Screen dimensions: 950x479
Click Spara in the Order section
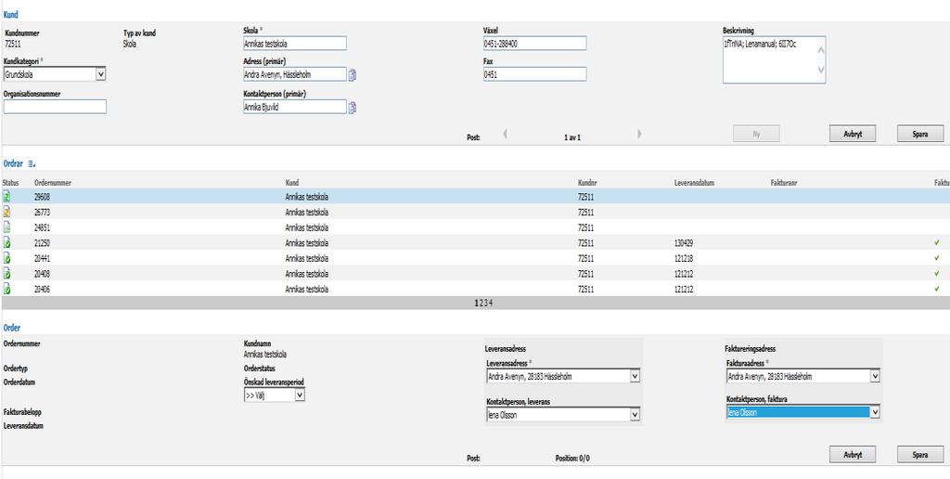pyautogui.click(x=919, y=454)
